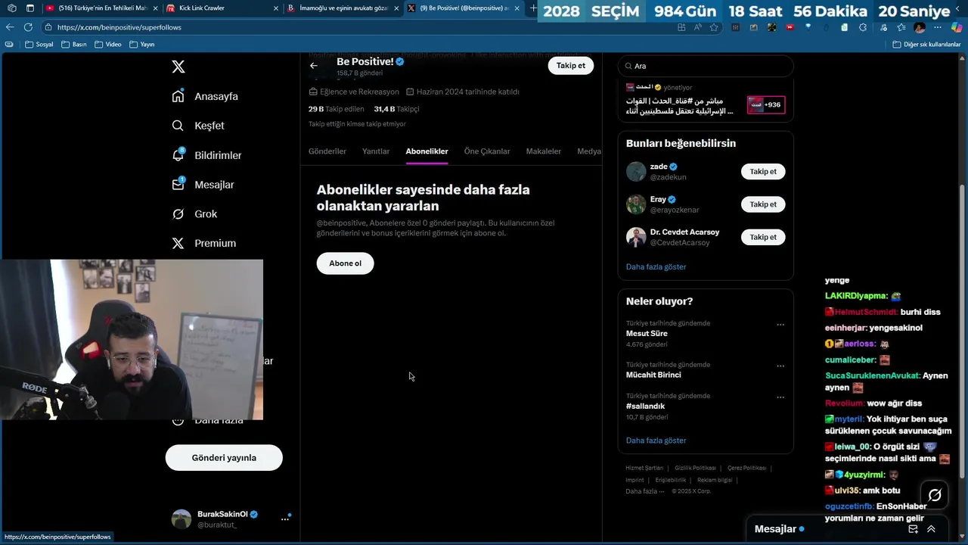Reload the page with the refresh icon
This screenshot has height=545, width=968.
(x=28, y=27)
